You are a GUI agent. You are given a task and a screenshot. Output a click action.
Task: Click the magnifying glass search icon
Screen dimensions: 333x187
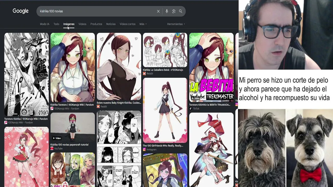(181, 11)
